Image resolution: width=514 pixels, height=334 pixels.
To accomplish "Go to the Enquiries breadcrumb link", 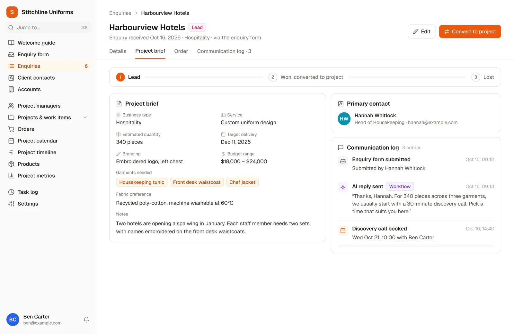I will point(120,13).
